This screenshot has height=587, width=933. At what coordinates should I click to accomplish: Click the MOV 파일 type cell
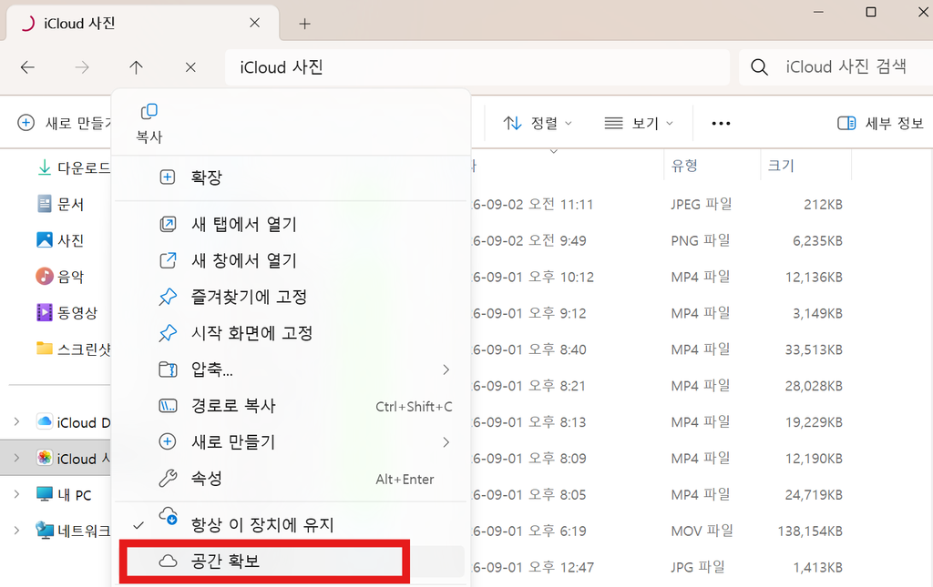702,531
